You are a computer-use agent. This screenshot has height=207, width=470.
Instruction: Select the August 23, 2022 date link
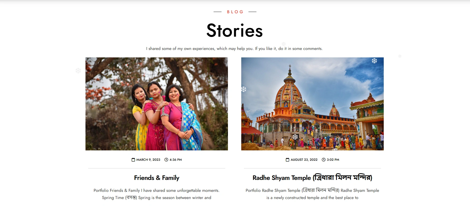304,160
